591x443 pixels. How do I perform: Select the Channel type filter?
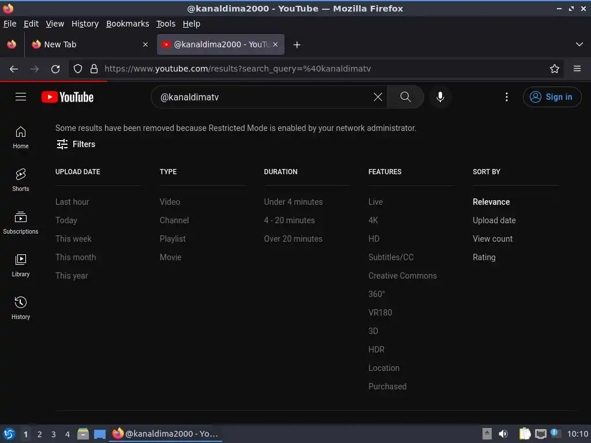point(174,220)
